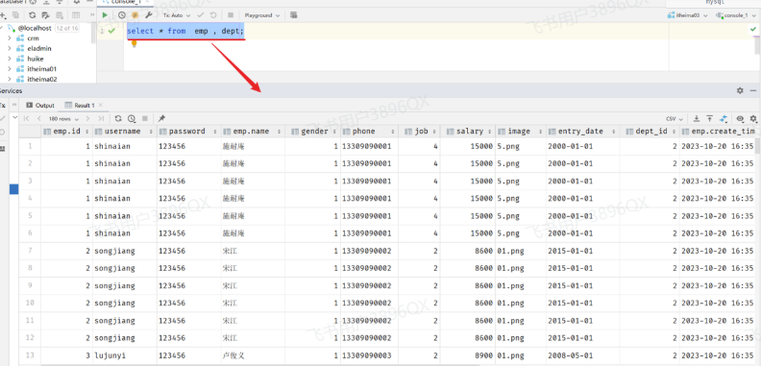Image resolution: width=761 pixels, height=366 pixels.
Task: Click the rollback arrow in editor toolbar
Action: point(213,15)
